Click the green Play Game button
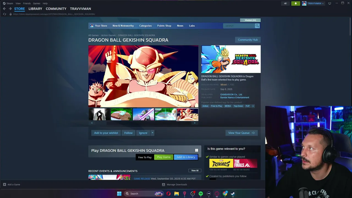352x198 pixels. (164, 157)
